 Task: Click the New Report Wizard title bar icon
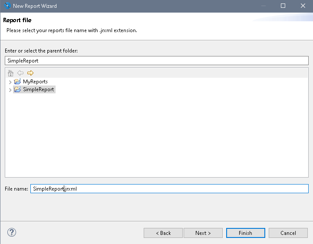pyautogui.click(x=7, y=6)
